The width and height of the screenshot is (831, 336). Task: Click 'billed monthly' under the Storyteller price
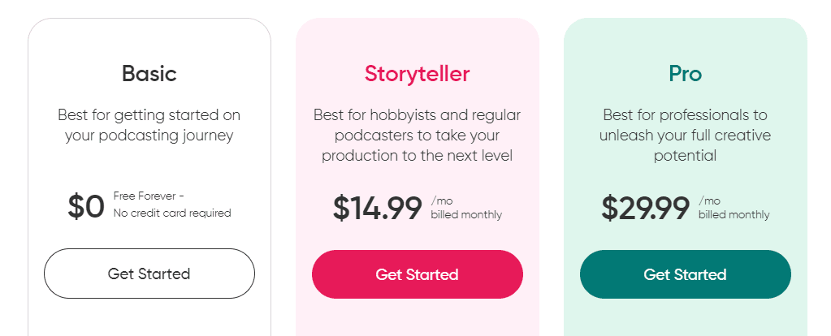pyautogui.click(x=466, y=215)
